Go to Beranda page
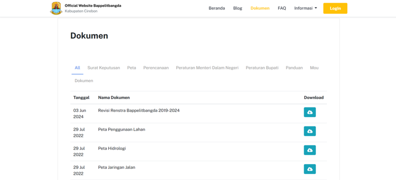This screenshot has height=180, width=396. click(217, 8)
